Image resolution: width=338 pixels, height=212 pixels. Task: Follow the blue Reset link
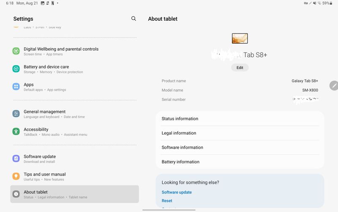167,201
